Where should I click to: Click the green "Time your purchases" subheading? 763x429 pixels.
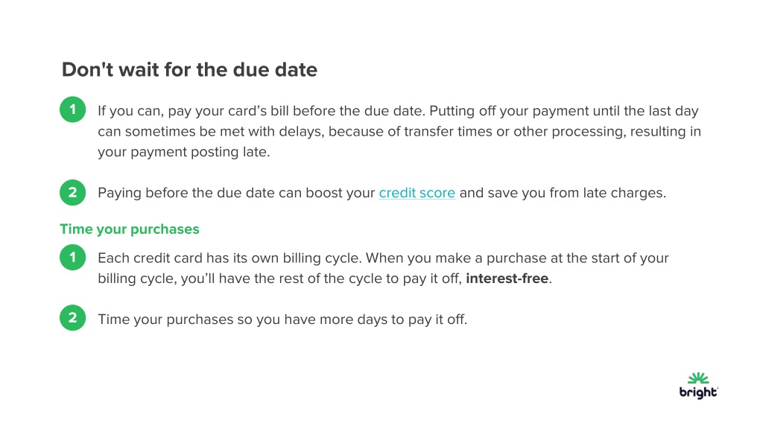130,229
